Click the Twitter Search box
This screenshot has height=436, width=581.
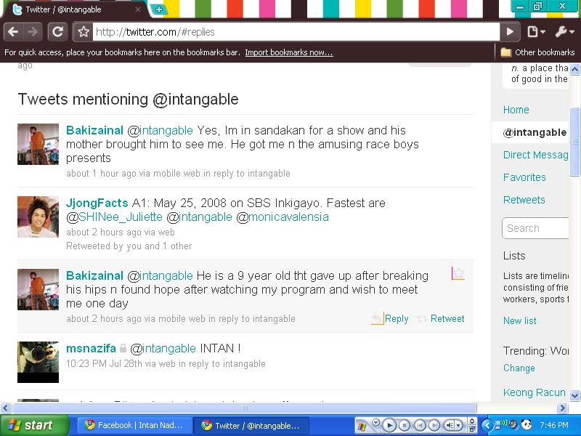tap(535, 228)
